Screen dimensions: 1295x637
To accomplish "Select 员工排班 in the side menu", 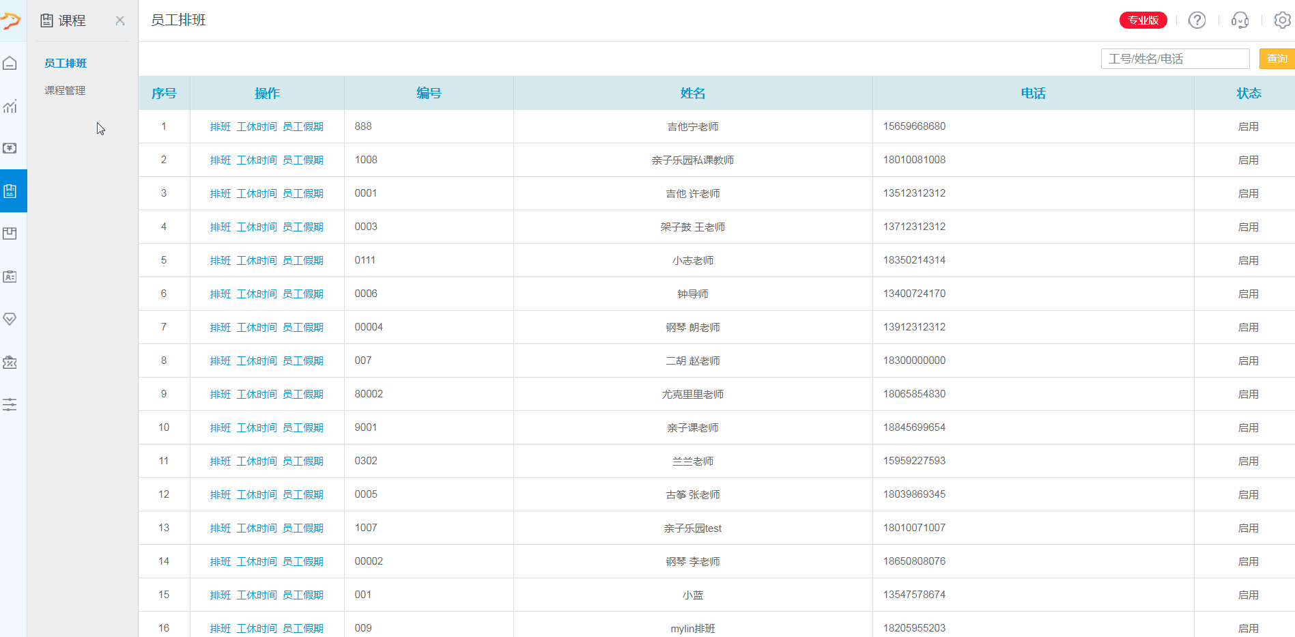I will (x=66, y=63).
